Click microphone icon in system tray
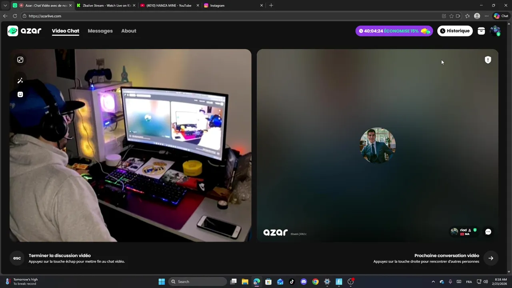Image resolution: width=512 pixels, height=288 pixels. (x=450, y=282)
